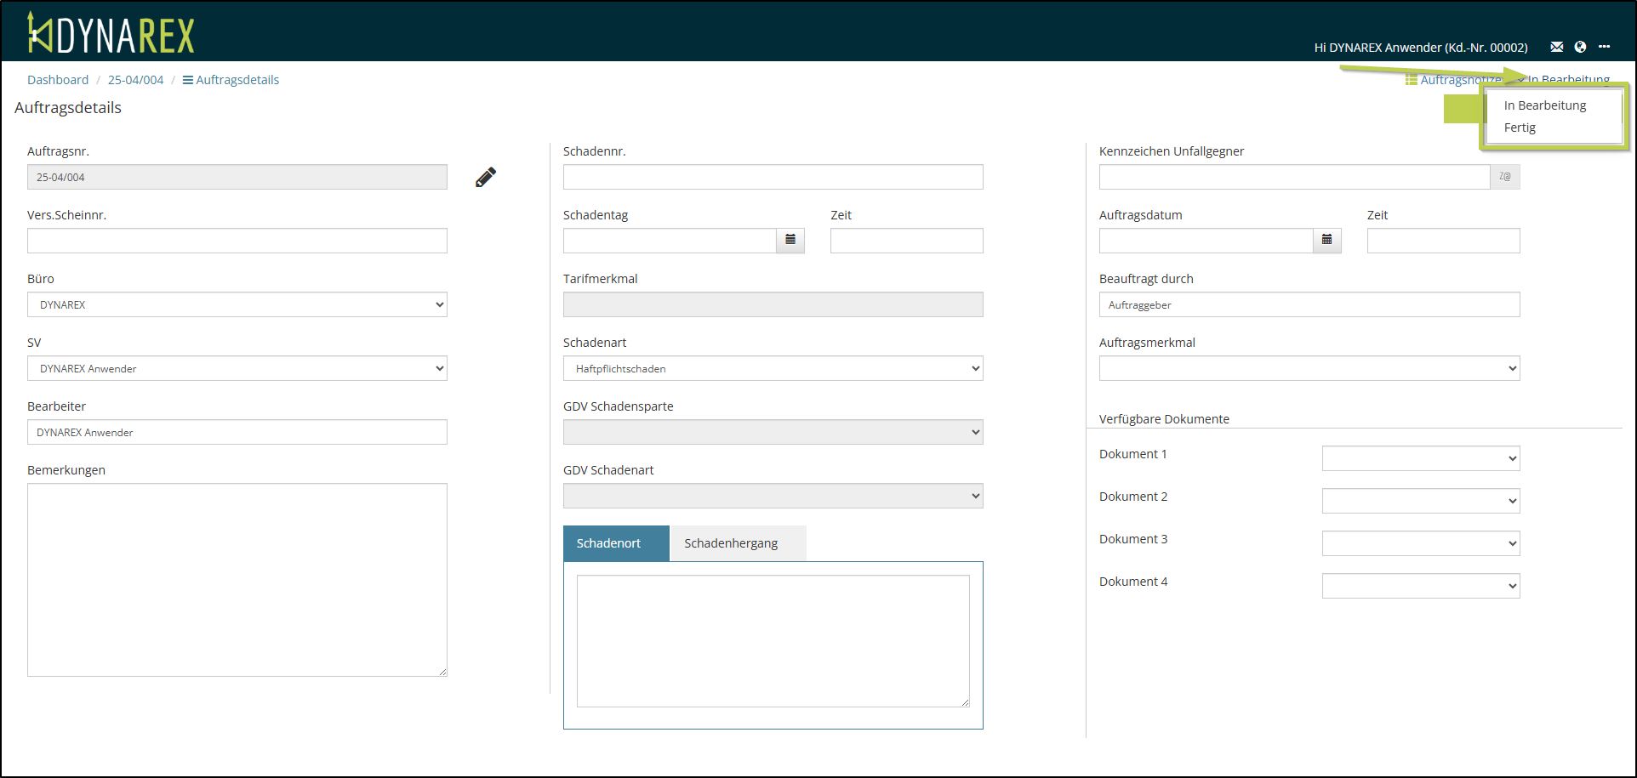The image size is (1637, 778).
Task: Open the three-dots more menu
Action: coord(1604,47)
